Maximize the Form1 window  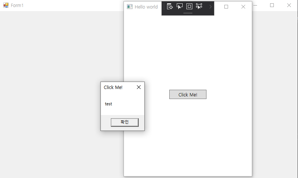point(272,5)
